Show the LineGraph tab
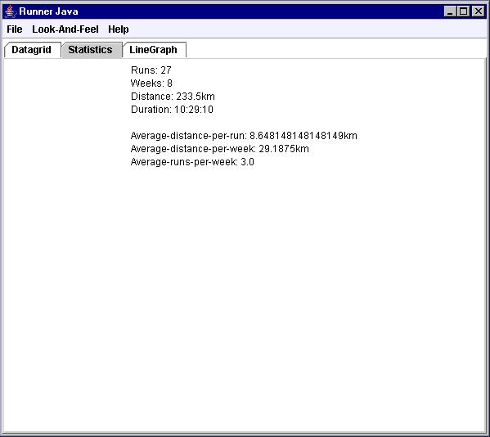Viewport: 490px width, 437px height. (153, 50)
